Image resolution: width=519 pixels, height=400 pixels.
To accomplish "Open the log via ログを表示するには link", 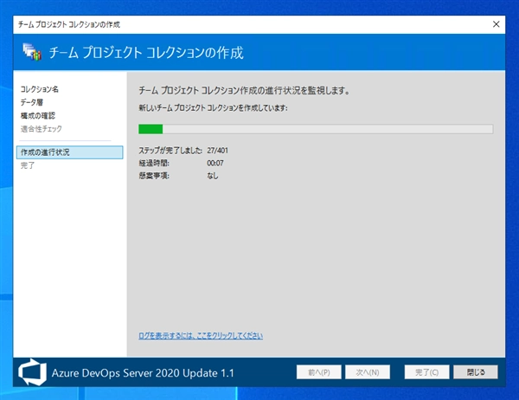I will point(201,336).
